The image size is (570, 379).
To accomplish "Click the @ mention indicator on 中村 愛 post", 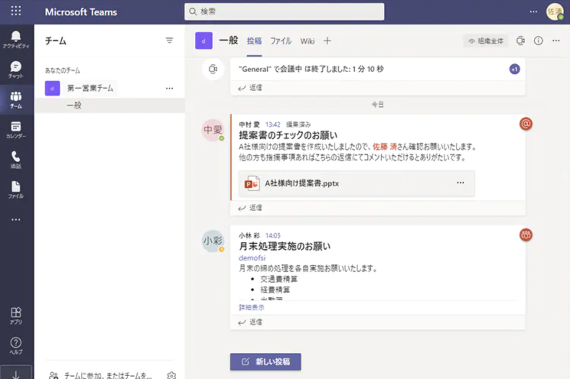I will pyautogui.click(x=526, y=124).
